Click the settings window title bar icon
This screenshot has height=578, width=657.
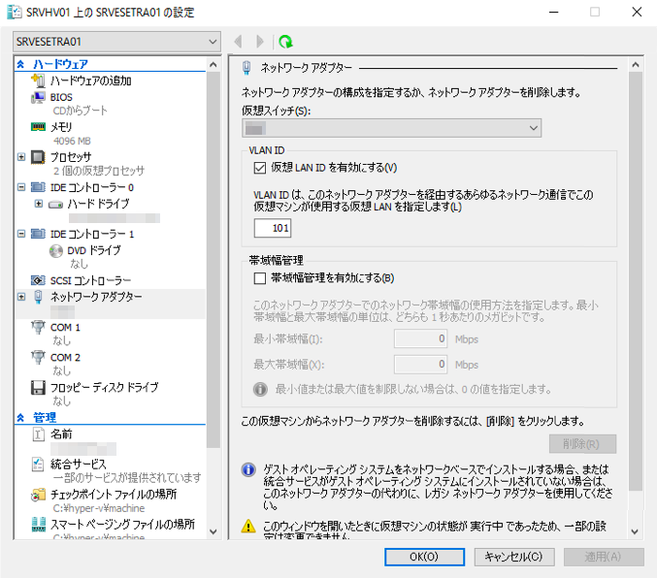(x=15, y=13)
